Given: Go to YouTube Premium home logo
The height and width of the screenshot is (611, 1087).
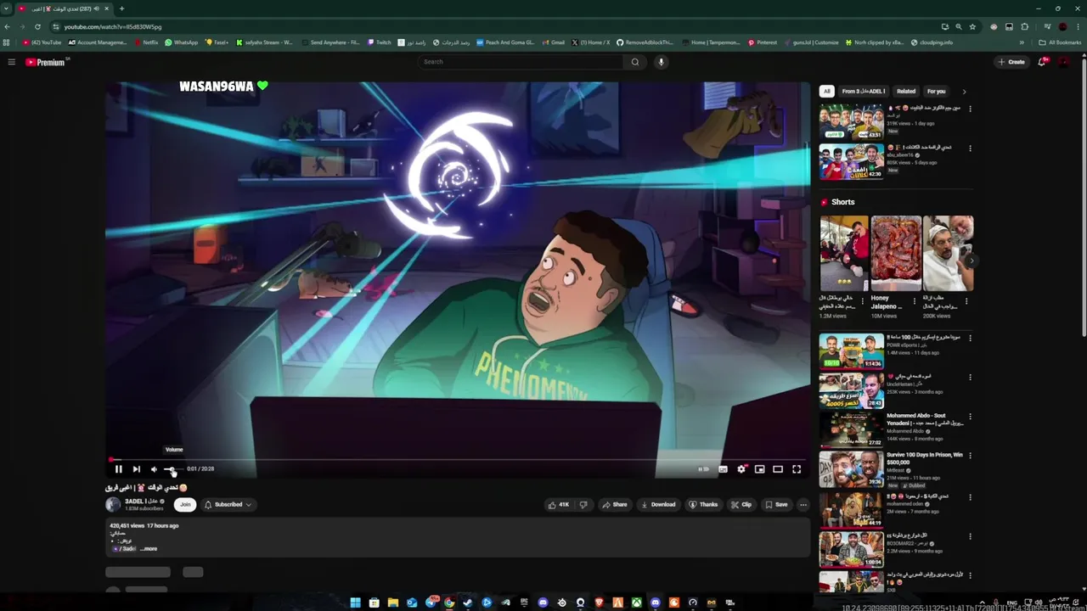Looking at the screenshot, I should (45, 62).
